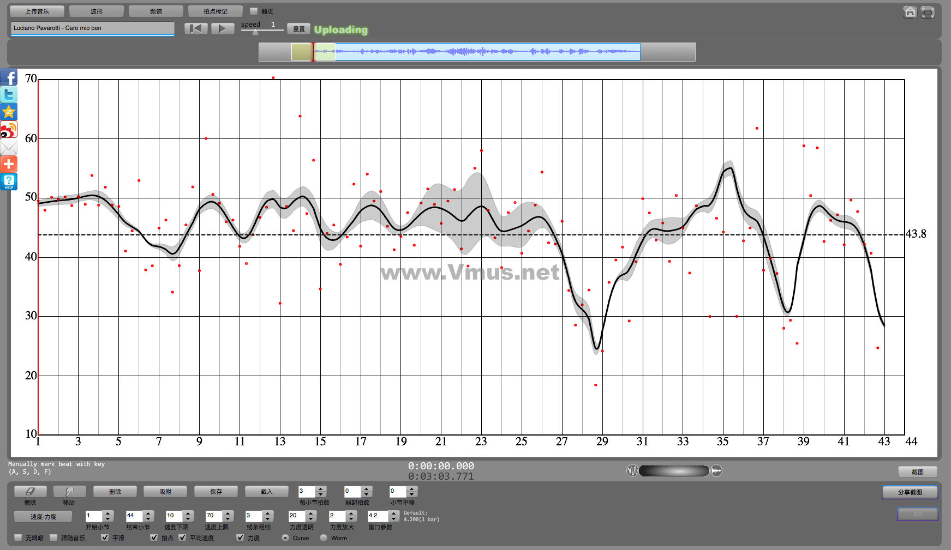Select the Worm radio button
Screen dimensions: 951x550
(x=324, y=538)
